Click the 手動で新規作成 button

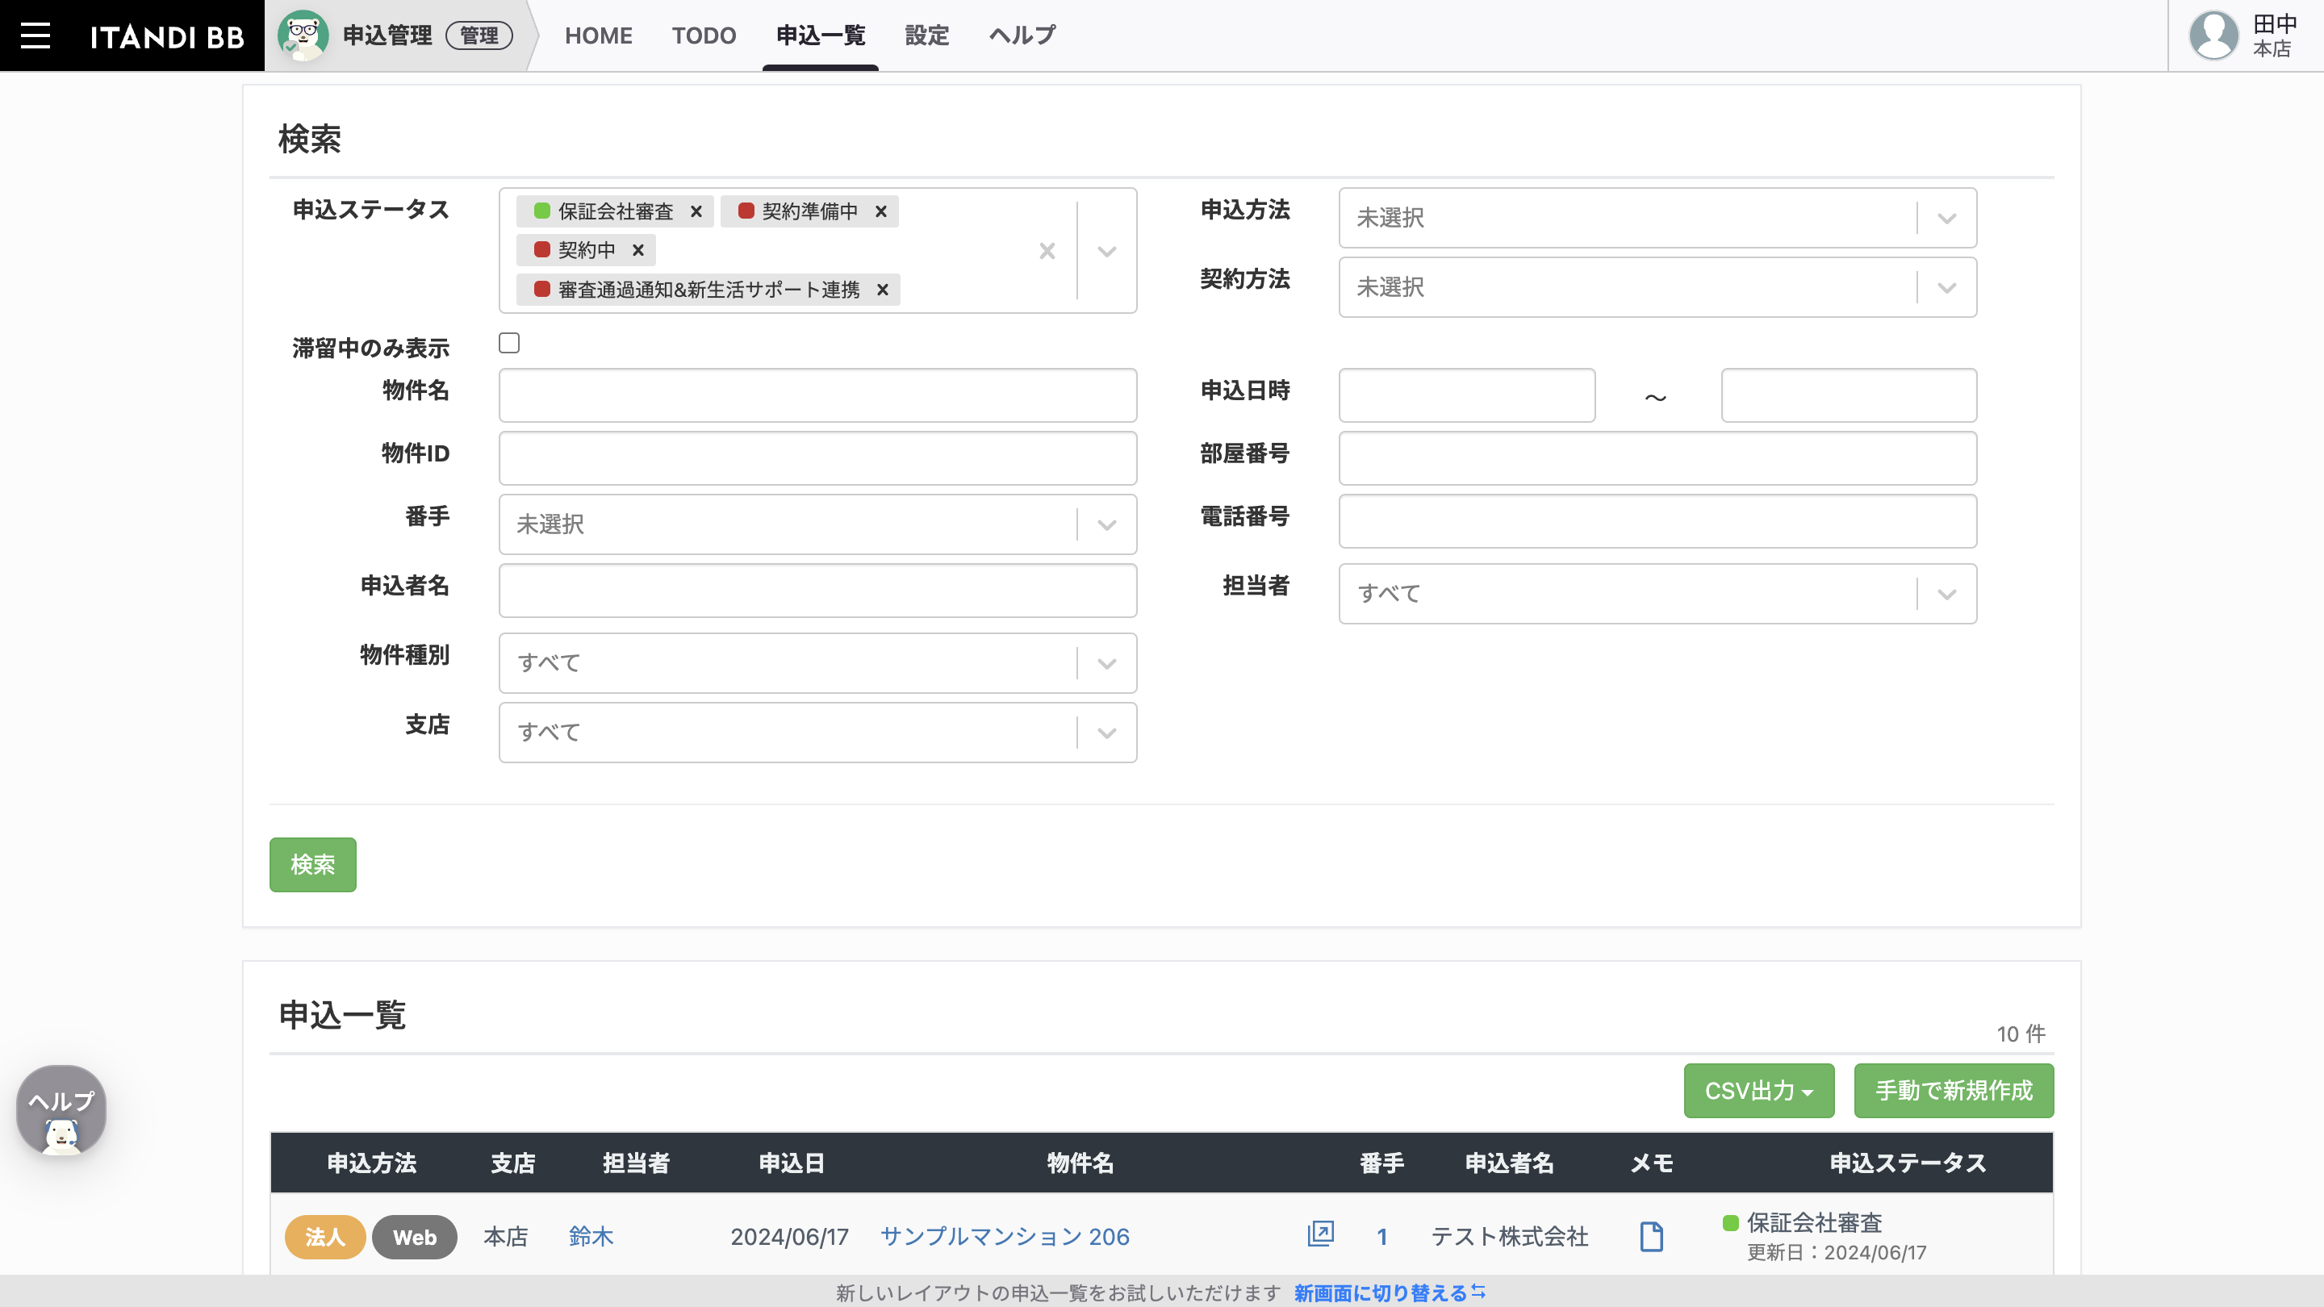point(1953,1091)
